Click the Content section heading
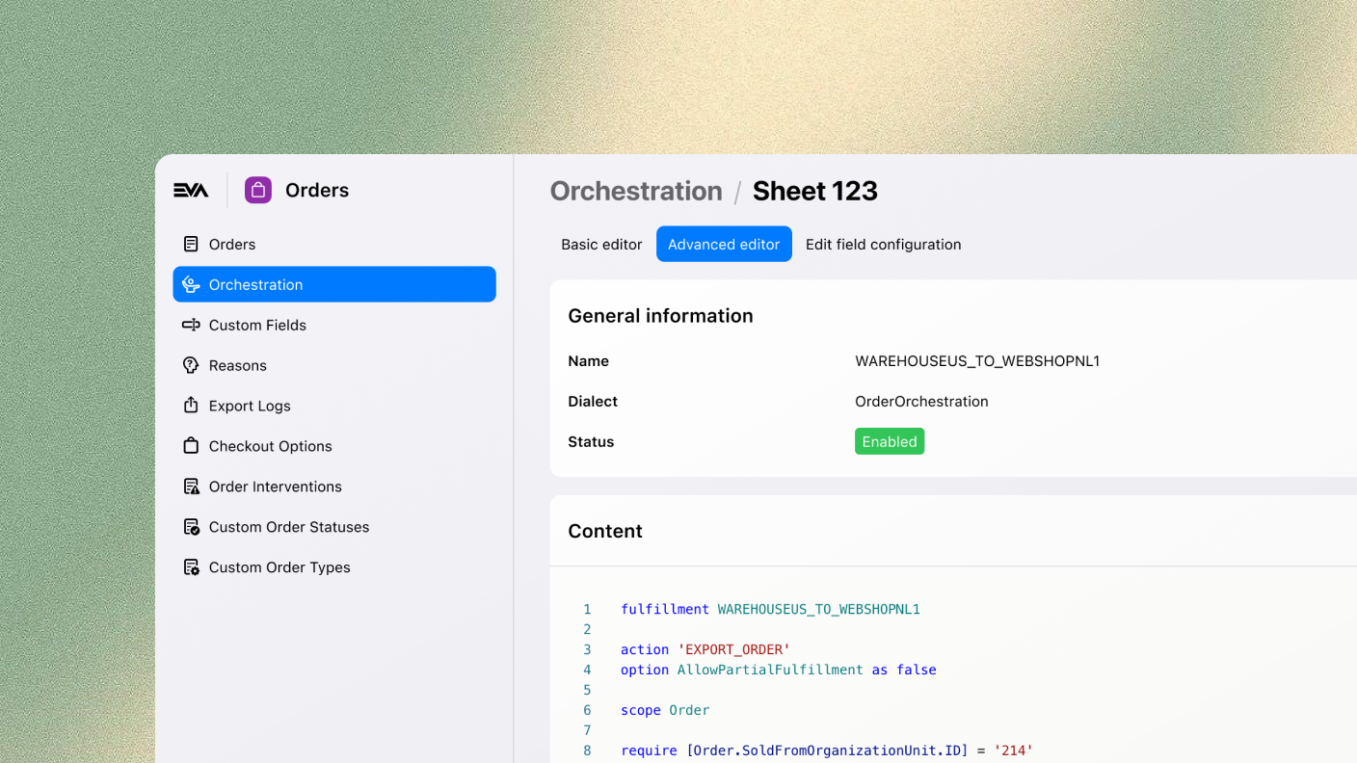 click(x=605, y=531)
